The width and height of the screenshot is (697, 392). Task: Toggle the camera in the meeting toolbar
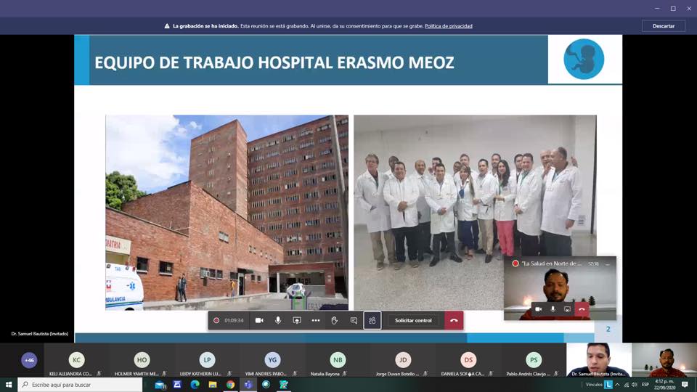point(259,320)
